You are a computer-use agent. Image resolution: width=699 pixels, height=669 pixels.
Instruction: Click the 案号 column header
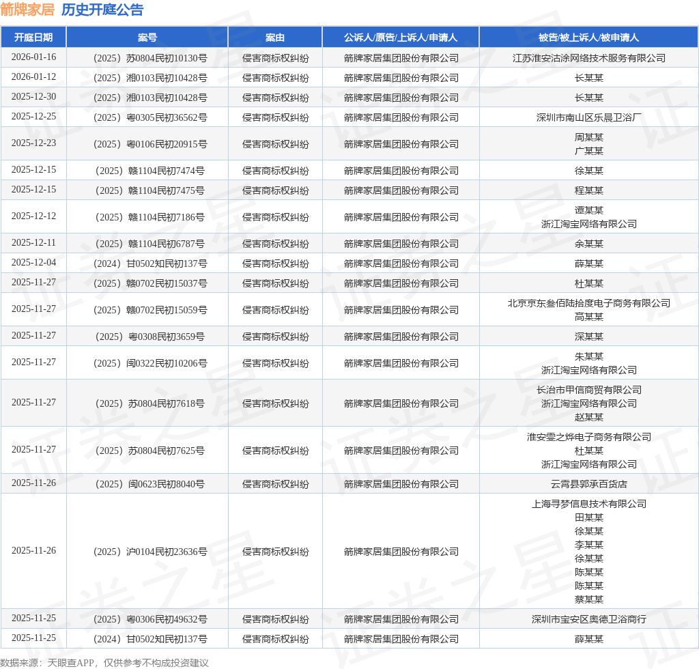(x=147, y=38)
